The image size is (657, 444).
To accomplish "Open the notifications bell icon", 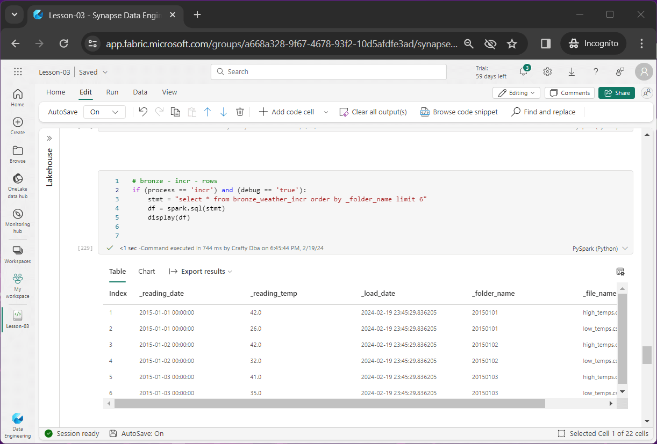I will point(523,72).
